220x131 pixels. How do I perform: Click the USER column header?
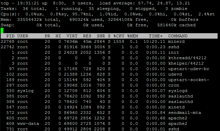tap(23, 36)
